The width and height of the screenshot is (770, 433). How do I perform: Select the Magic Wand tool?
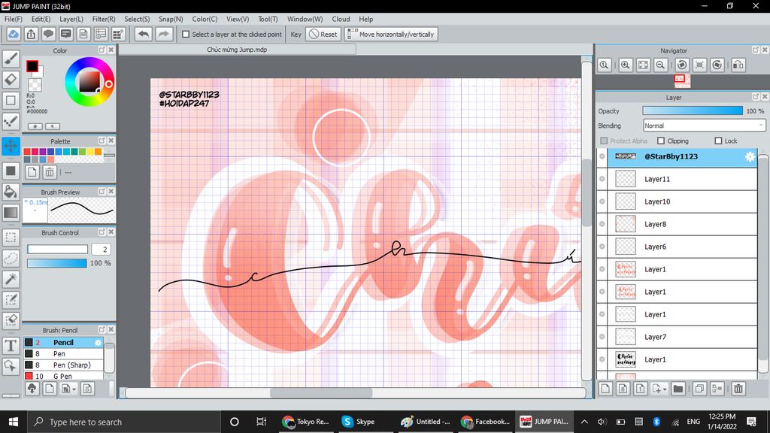coord(11,279)
